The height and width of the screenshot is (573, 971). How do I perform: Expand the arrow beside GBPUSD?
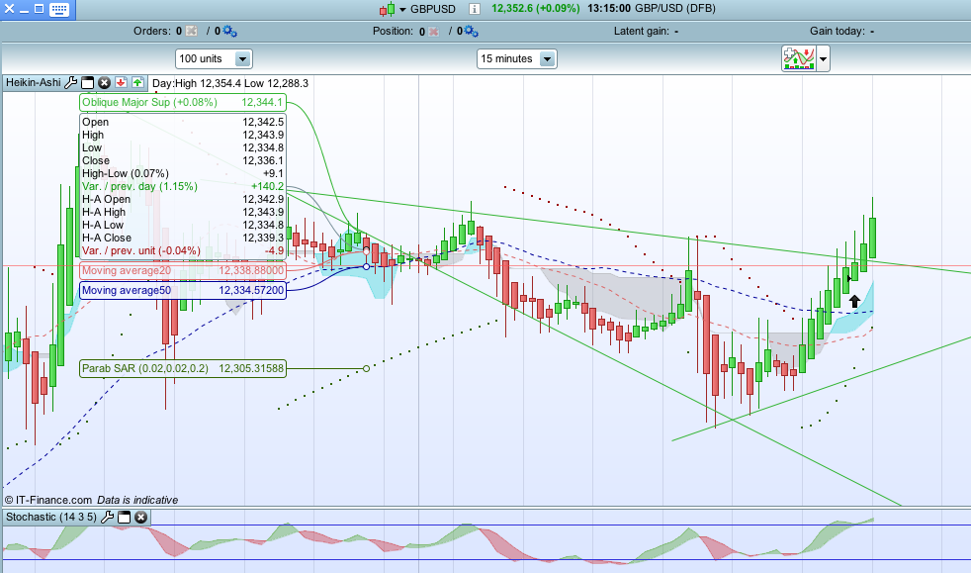click(x=402, y=9)
